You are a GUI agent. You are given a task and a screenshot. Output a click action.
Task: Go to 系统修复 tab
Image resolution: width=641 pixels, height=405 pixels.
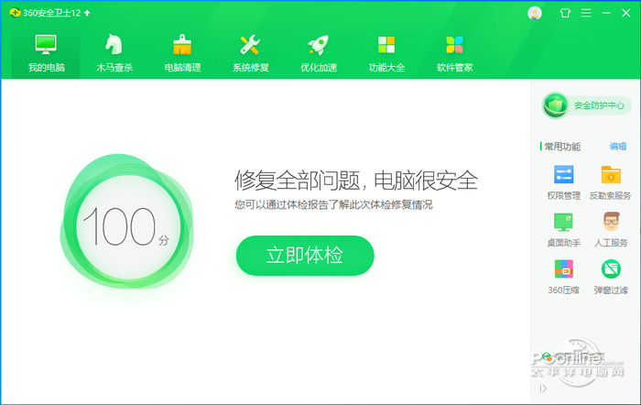250,53
